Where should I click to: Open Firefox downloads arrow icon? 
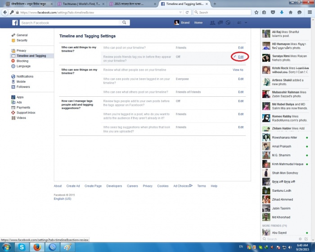pos(282,12)
